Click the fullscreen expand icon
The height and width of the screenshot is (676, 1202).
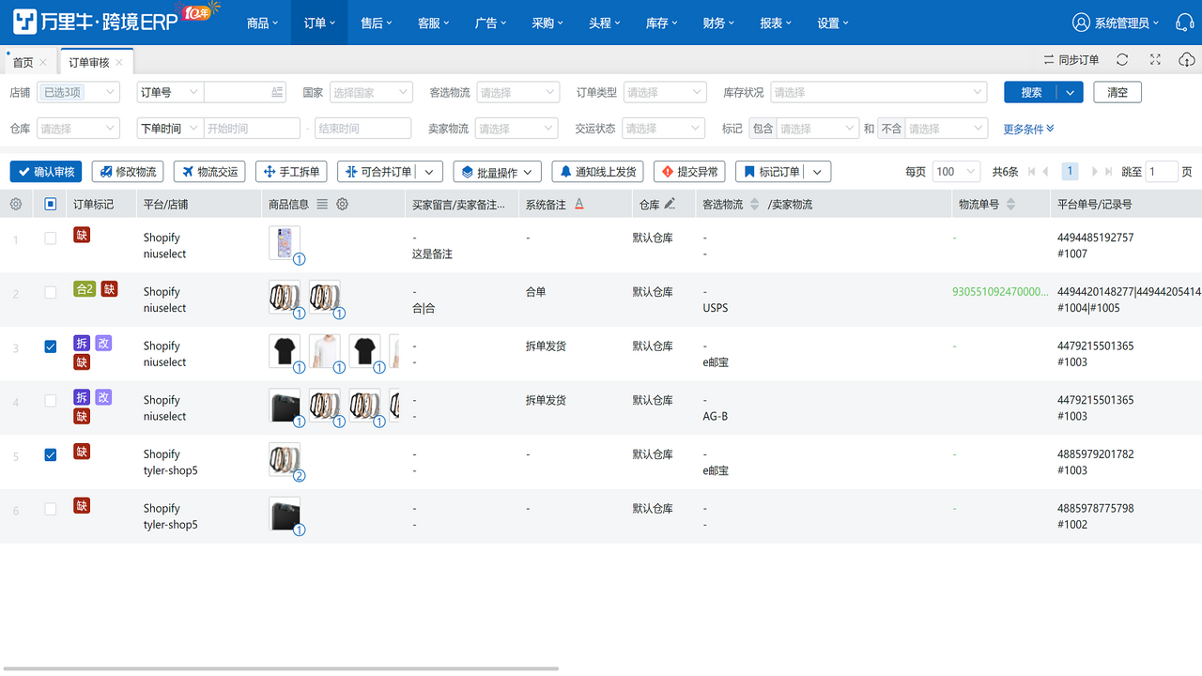(x=1155, y=60)
